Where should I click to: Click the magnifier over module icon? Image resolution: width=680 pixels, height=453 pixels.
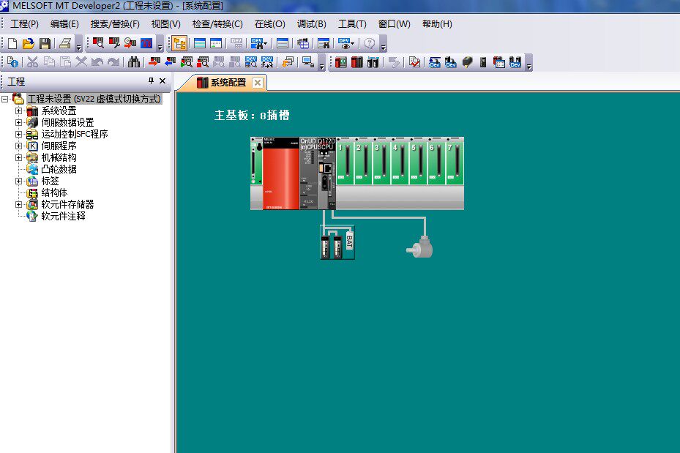(x=98, y=43)
